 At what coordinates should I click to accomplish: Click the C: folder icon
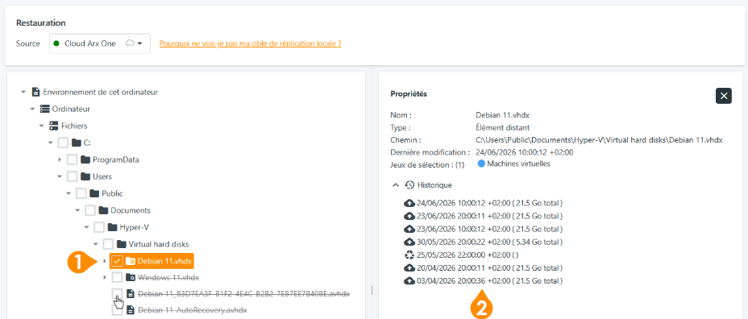(x=76, y=143)
